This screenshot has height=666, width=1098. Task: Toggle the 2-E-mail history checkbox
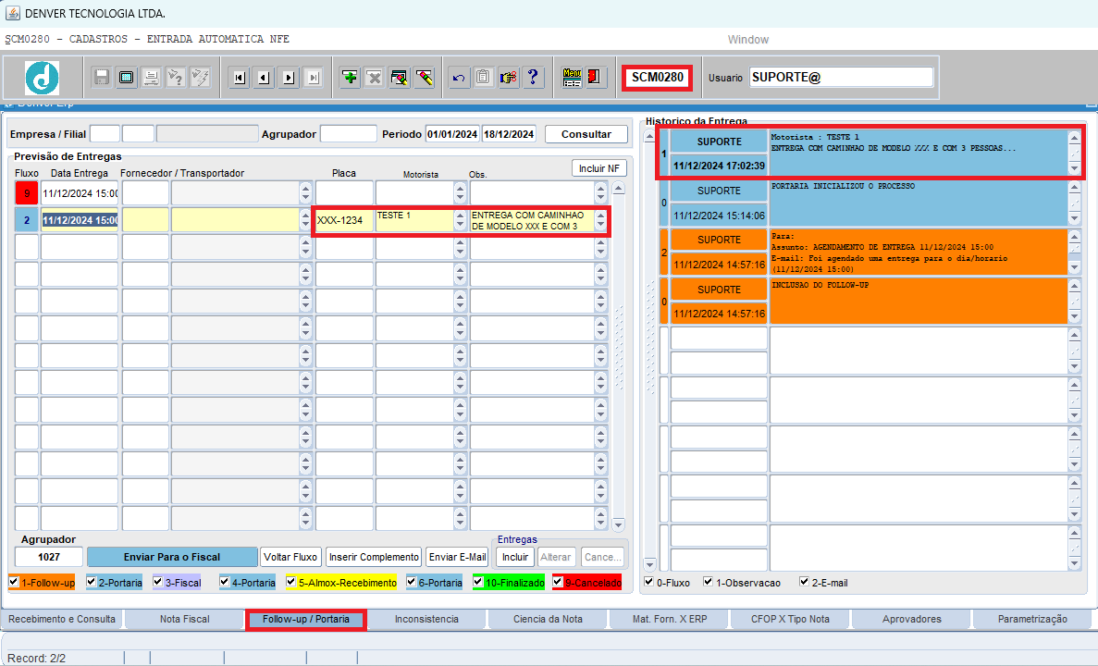point(804,581)
